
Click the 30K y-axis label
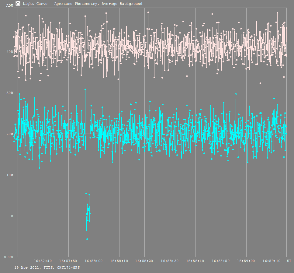[x=10, y=93]
